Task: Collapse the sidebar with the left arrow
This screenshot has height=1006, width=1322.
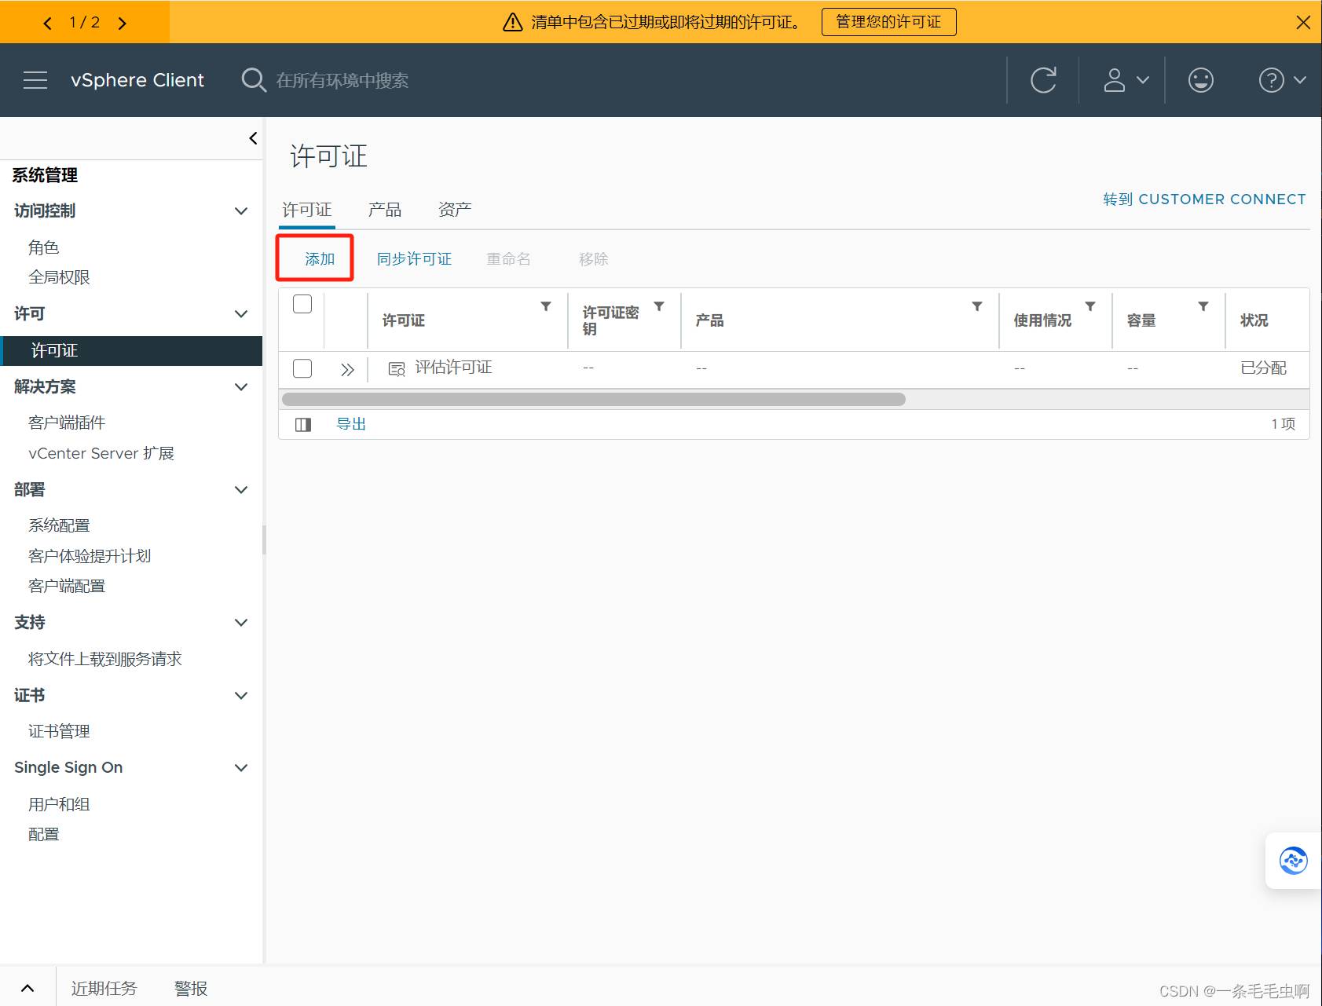Action: tap(253, 138)
